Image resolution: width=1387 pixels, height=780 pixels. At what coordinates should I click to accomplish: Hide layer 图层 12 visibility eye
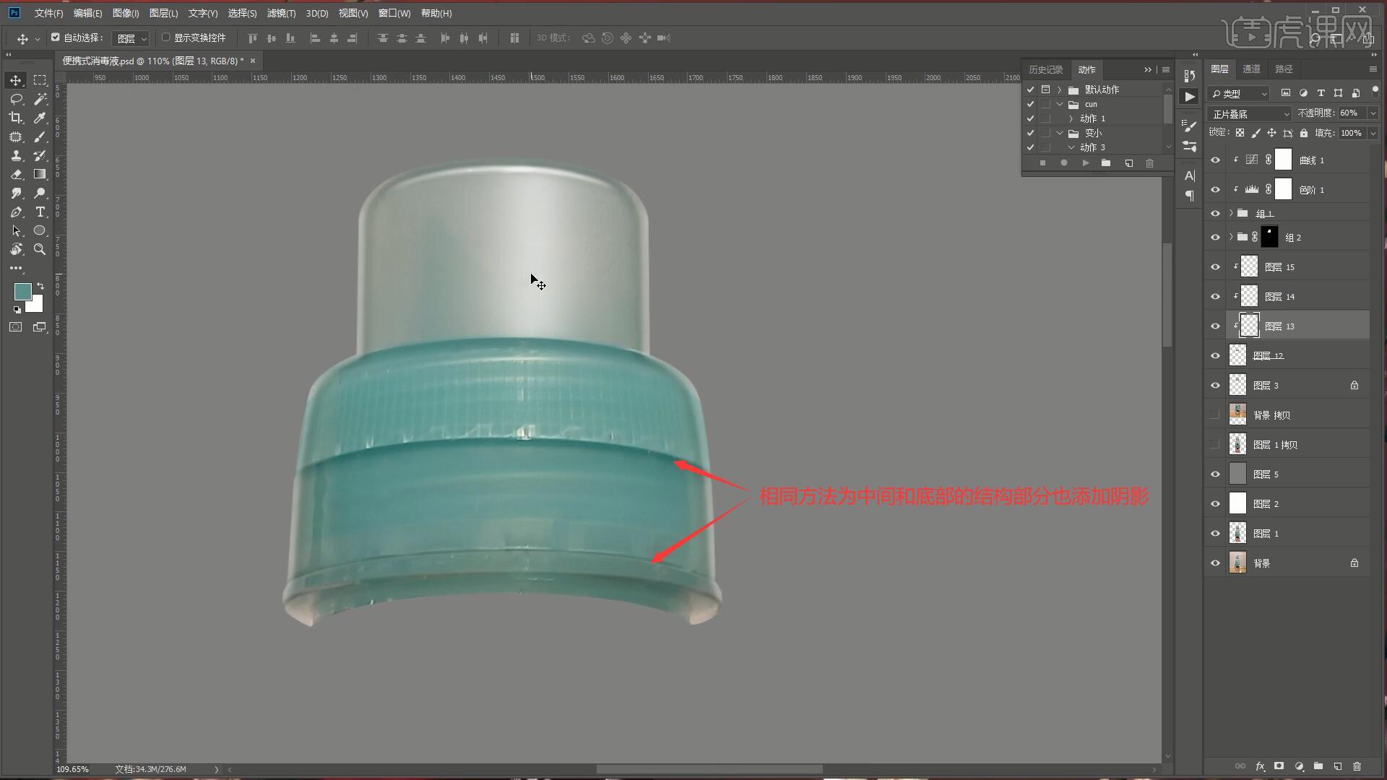tap(1215, 356)
